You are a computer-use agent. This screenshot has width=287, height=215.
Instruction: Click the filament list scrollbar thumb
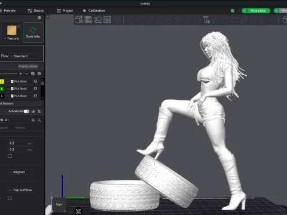click(x=42, y=83)
